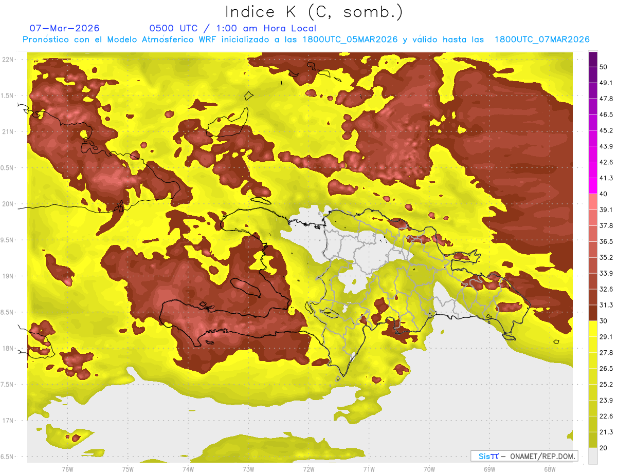Click the longitude label "68W"
The image size is (617, 476).
pos(549,469)
